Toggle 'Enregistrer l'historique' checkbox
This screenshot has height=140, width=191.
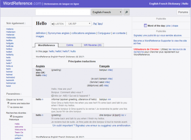[x=11, y=116]
